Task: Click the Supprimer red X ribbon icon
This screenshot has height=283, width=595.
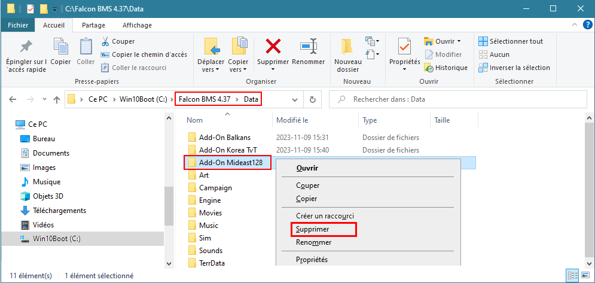Action: click(273, 46)
